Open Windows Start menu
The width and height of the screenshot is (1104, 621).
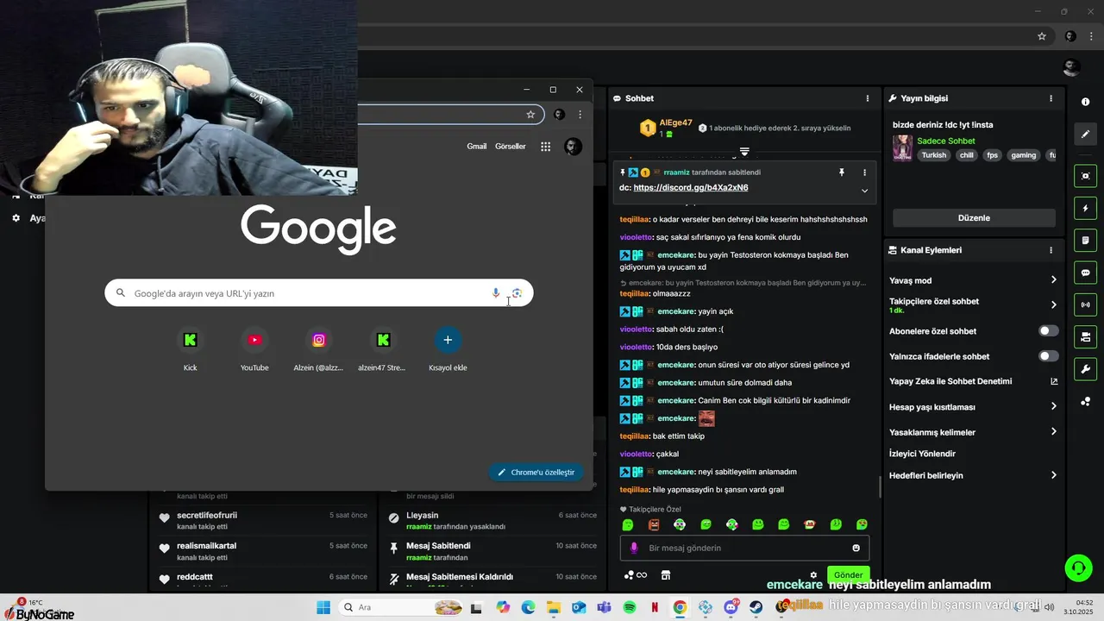pyautogui.click(x=323, y=607)
